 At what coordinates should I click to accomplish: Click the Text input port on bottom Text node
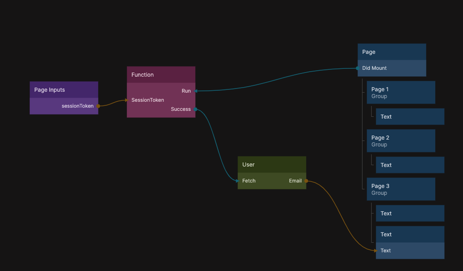(x=376, y=250)
